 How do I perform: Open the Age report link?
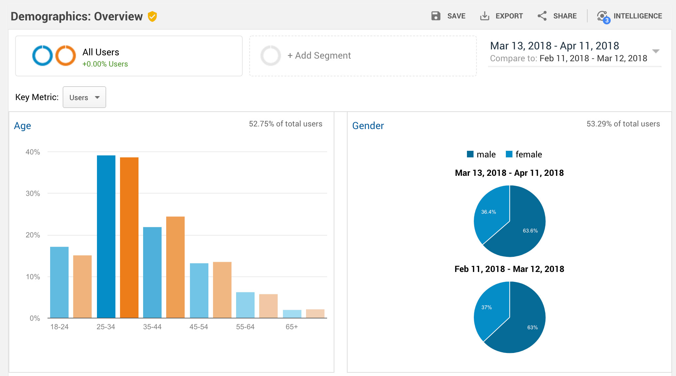point(22,126)
